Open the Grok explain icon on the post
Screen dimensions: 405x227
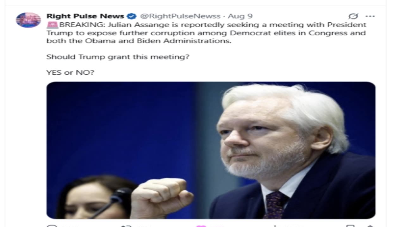point(353,16)
